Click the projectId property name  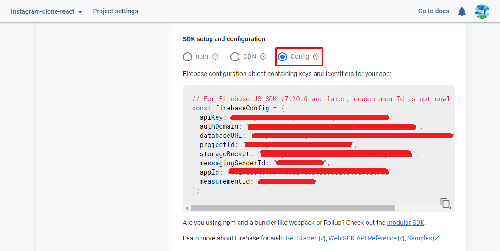coord(217,145)
